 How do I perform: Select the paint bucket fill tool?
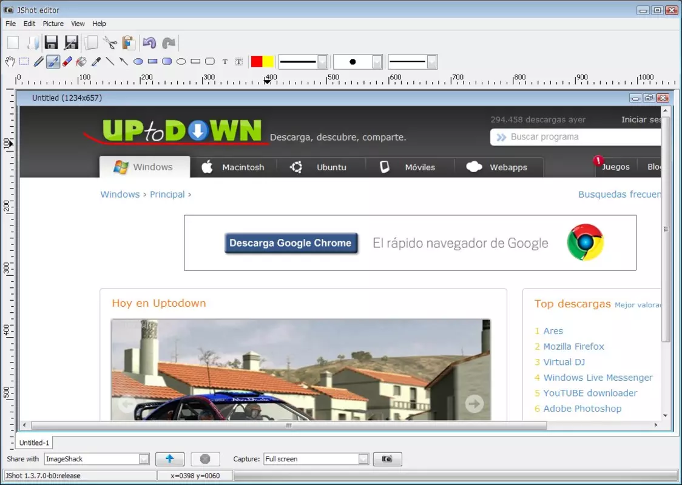click(81, 62)
